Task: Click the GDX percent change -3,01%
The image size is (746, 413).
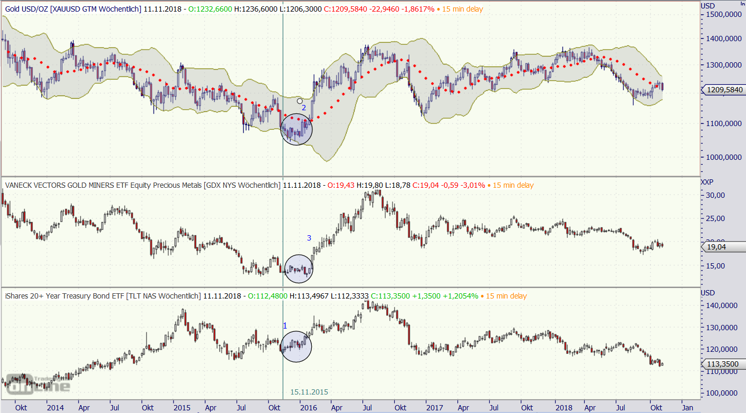Action: [473, 185]
